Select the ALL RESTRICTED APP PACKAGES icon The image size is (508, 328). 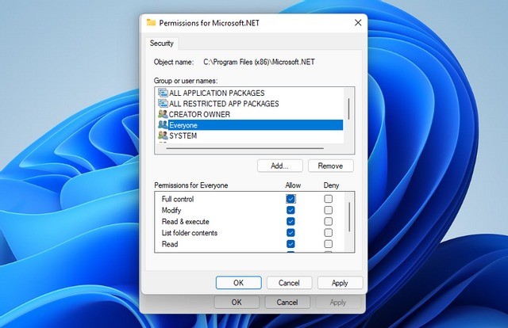tap(163, 104)
